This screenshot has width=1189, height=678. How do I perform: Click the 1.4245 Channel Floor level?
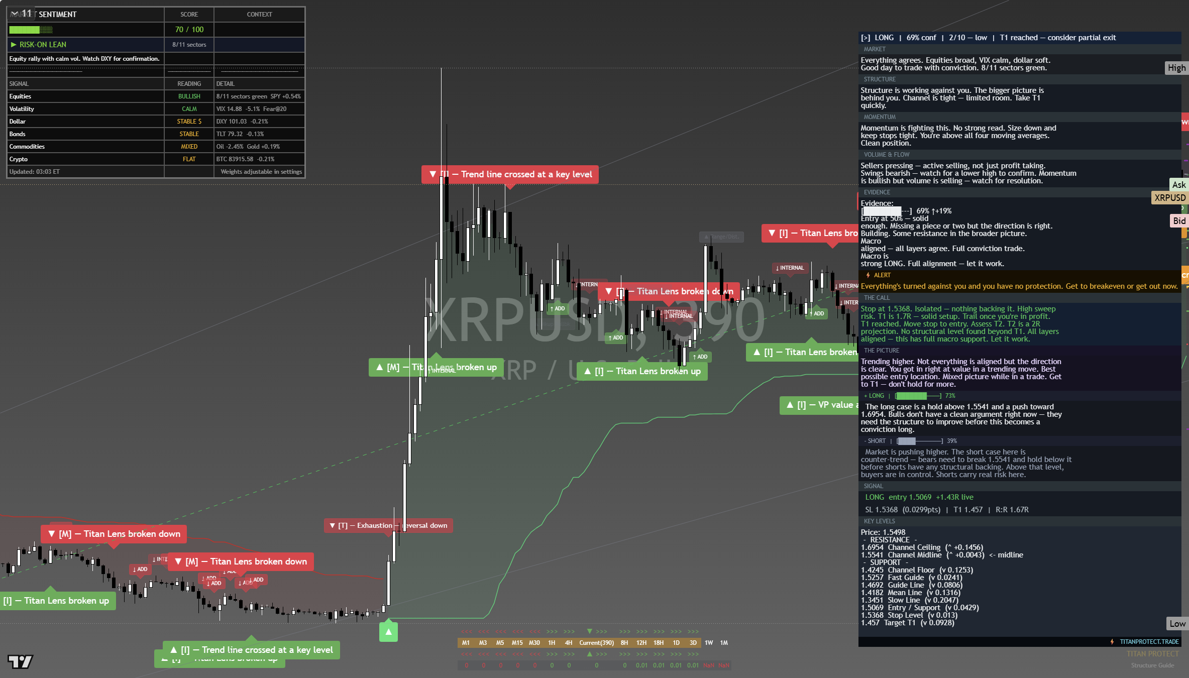pyautogui.click(x=917, y=570)
